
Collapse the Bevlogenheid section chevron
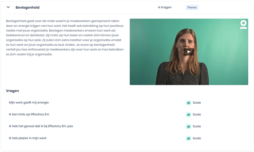pos(8,7)
